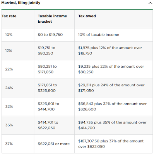Click the $622,051 or more bracket cell
This screenshot has height=154, width=154.
point(54,144)
